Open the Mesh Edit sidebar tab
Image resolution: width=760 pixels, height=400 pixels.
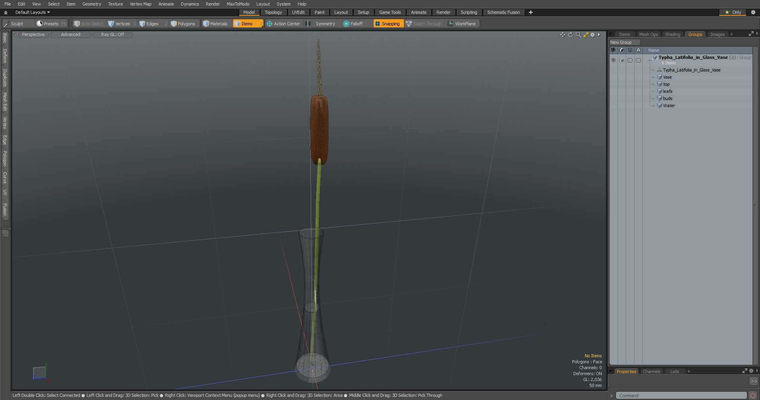[5, 102]
